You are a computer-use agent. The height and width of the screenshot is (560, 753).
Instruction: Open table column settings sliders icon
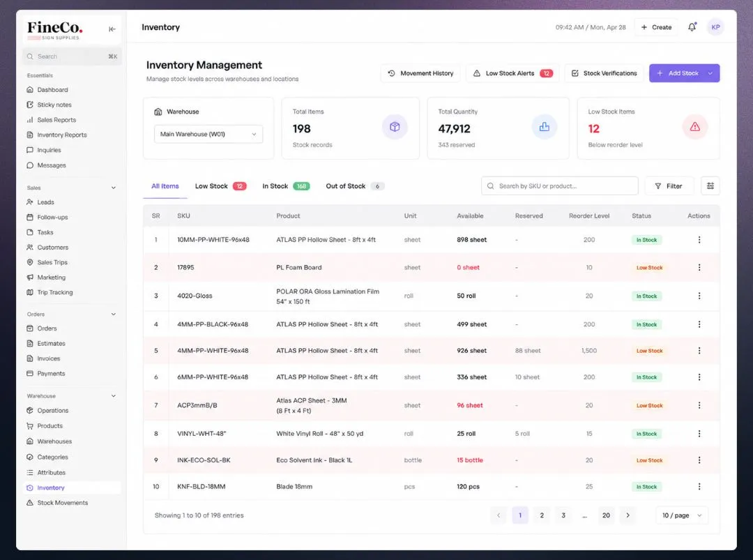pos(710,186)
